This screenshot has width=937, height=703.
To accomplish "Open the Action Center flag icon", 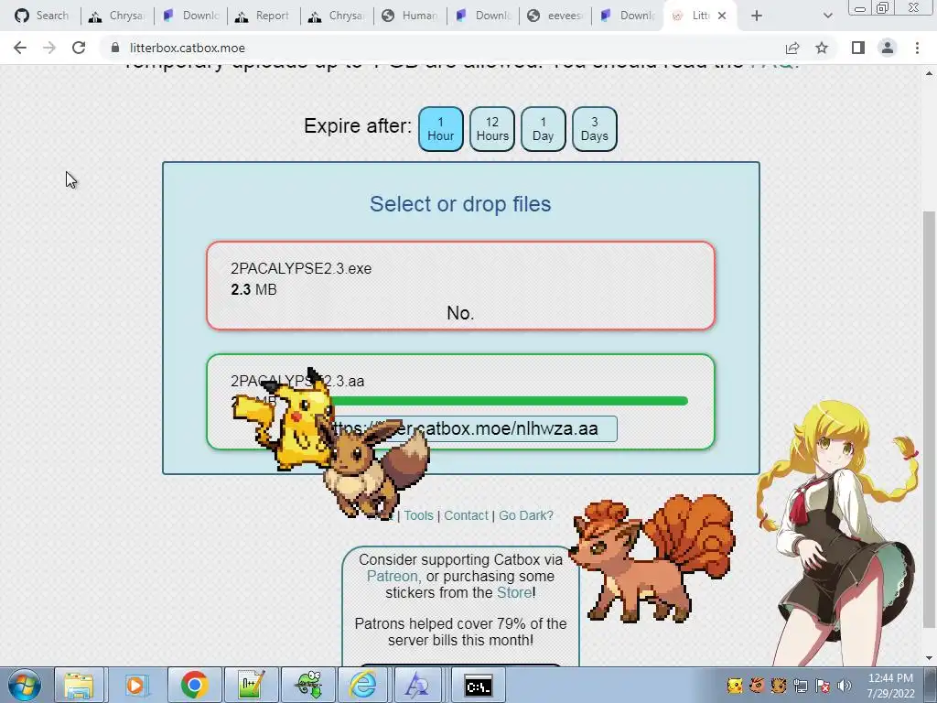I will pos(823,686).
